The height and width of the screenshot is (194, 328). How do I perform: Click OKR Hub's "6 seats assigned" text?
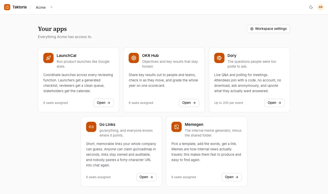coord(141,103)
